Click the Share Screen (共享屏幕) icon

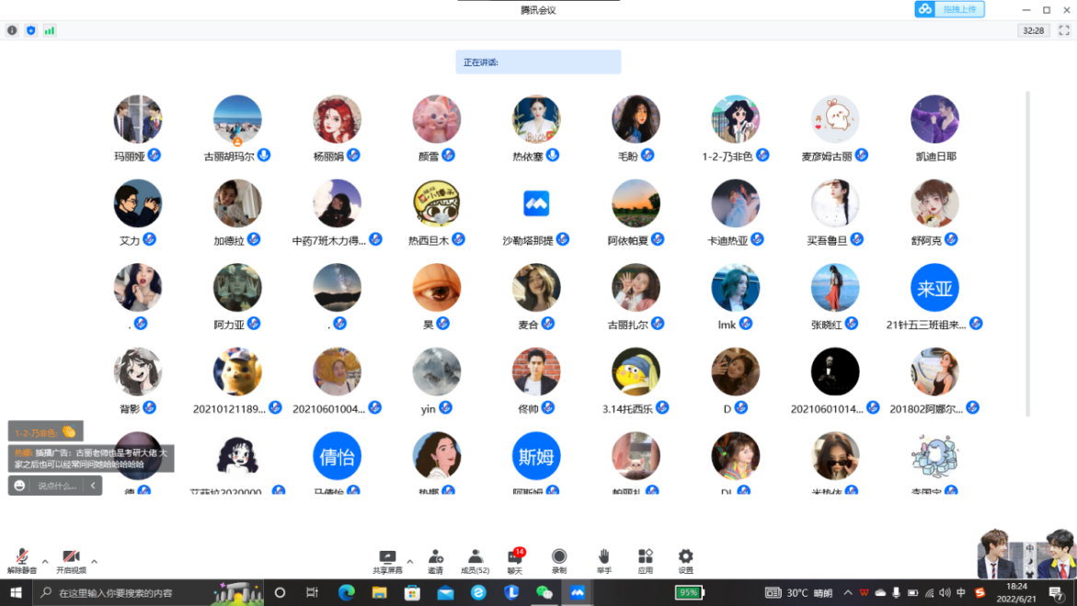[387, 557]
